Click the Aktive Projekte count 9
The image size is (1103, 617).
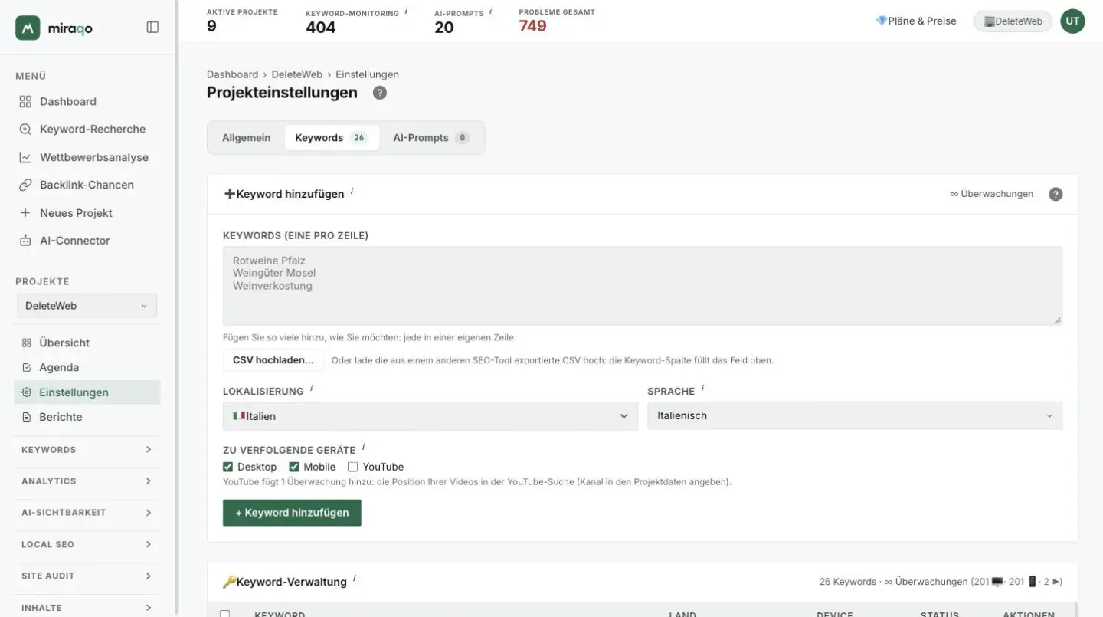click(211, 27)
